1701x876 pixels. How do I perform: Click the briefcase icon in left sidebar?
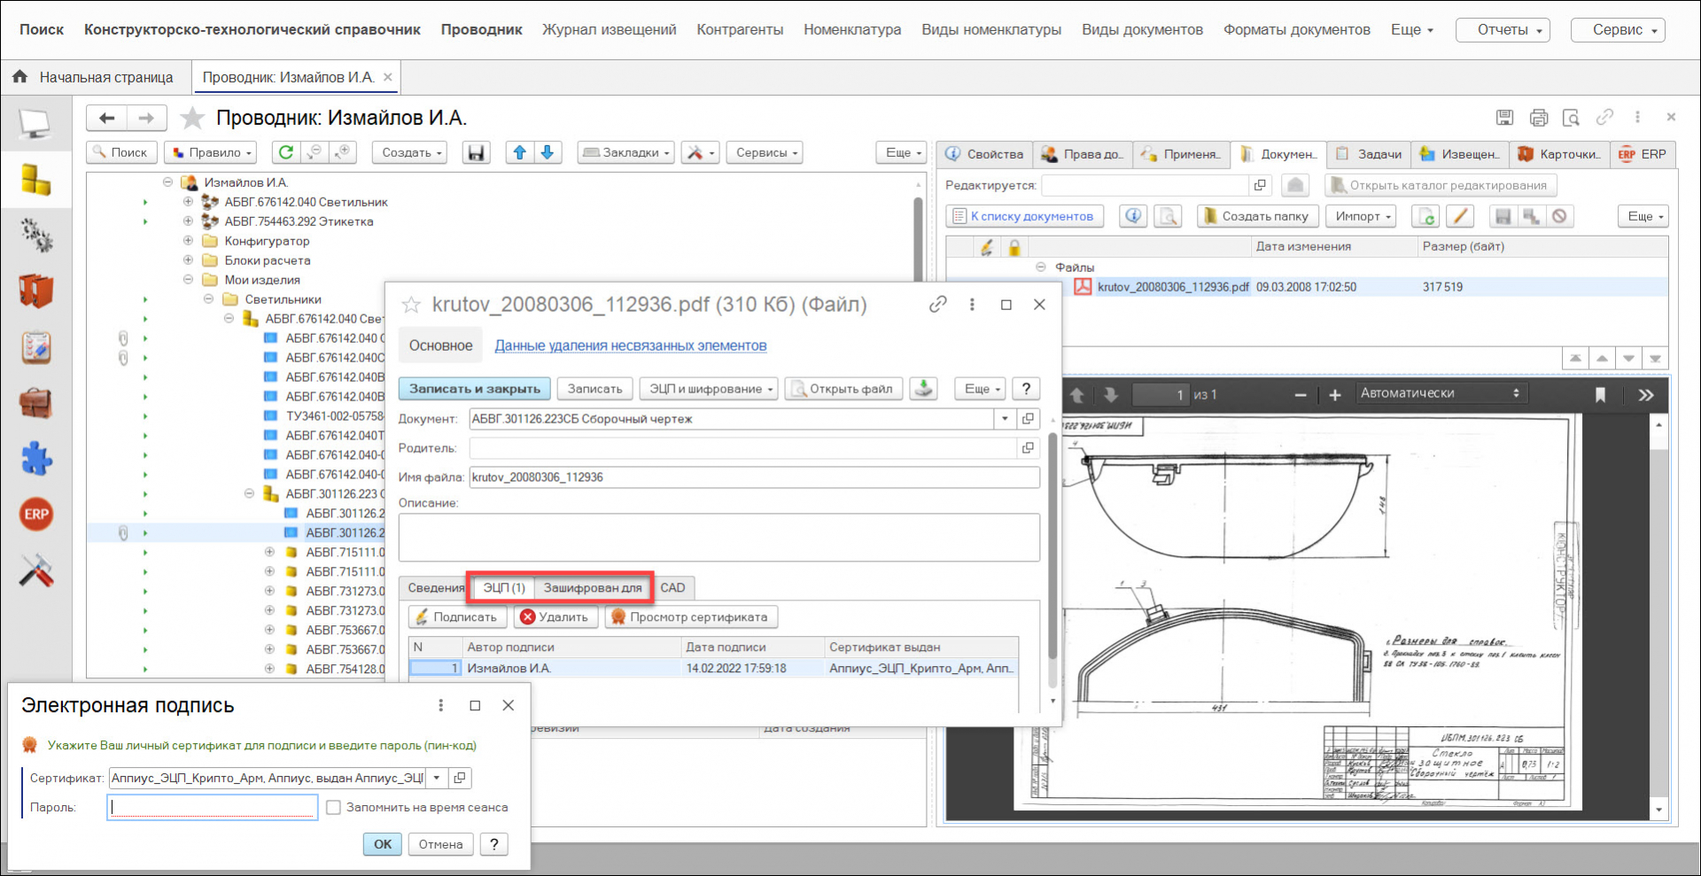pyautogui.click(x=36, y=403)
